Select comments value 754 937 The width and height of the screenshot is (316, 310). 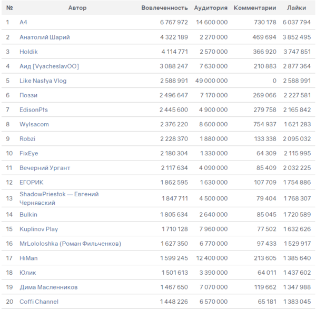265,124
